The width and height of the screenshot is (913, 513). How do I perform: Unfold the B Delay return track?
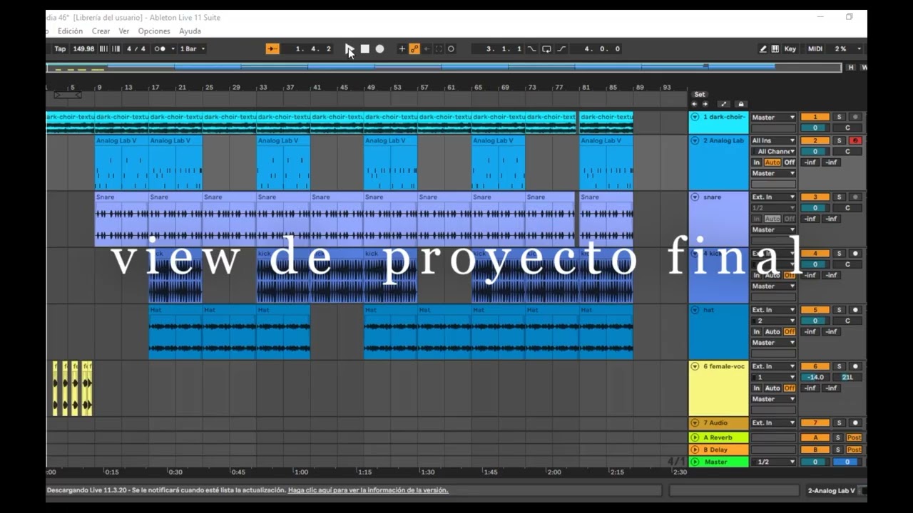(695, 450)
